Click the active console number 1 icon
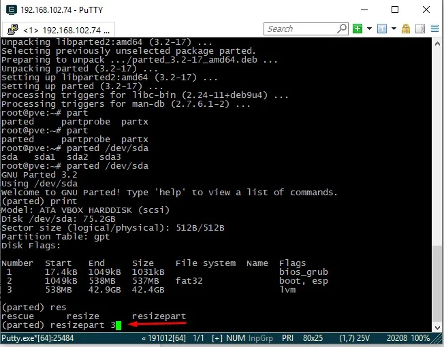This screenshot has width=444, height=347. tap(382, 29)
